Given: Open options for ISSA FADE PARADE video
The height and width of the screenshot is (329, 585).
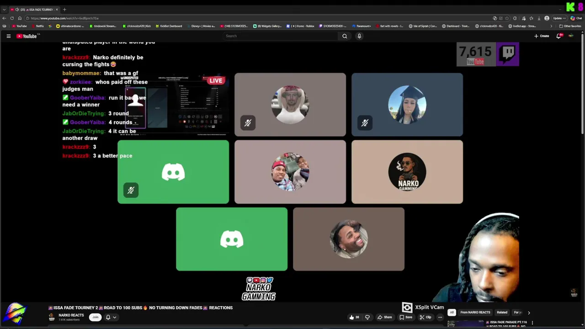Looking at the screenshot, I should (x=532, y=323).
